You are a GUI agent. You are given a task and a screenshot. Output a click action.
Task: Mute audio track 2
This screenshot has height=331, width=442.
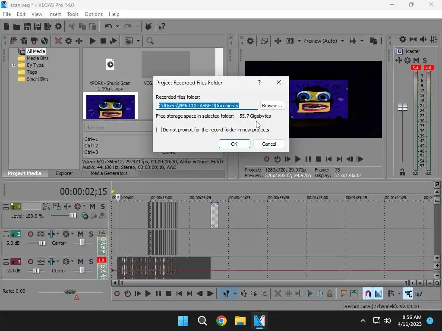[x=81, y=234]
